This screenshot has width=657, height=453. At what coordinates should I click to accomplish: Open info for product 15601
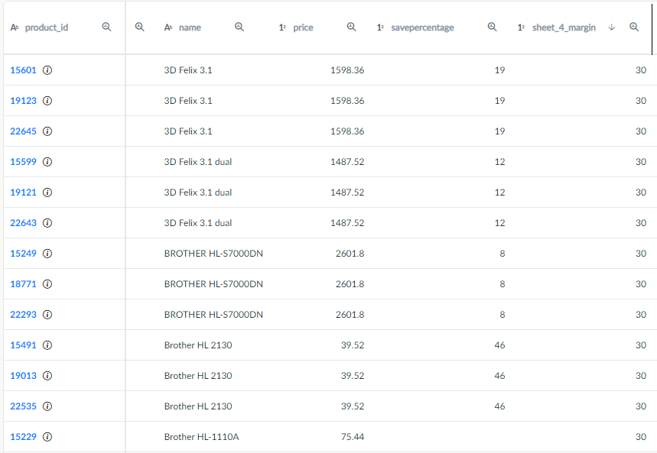pos(47,70)
